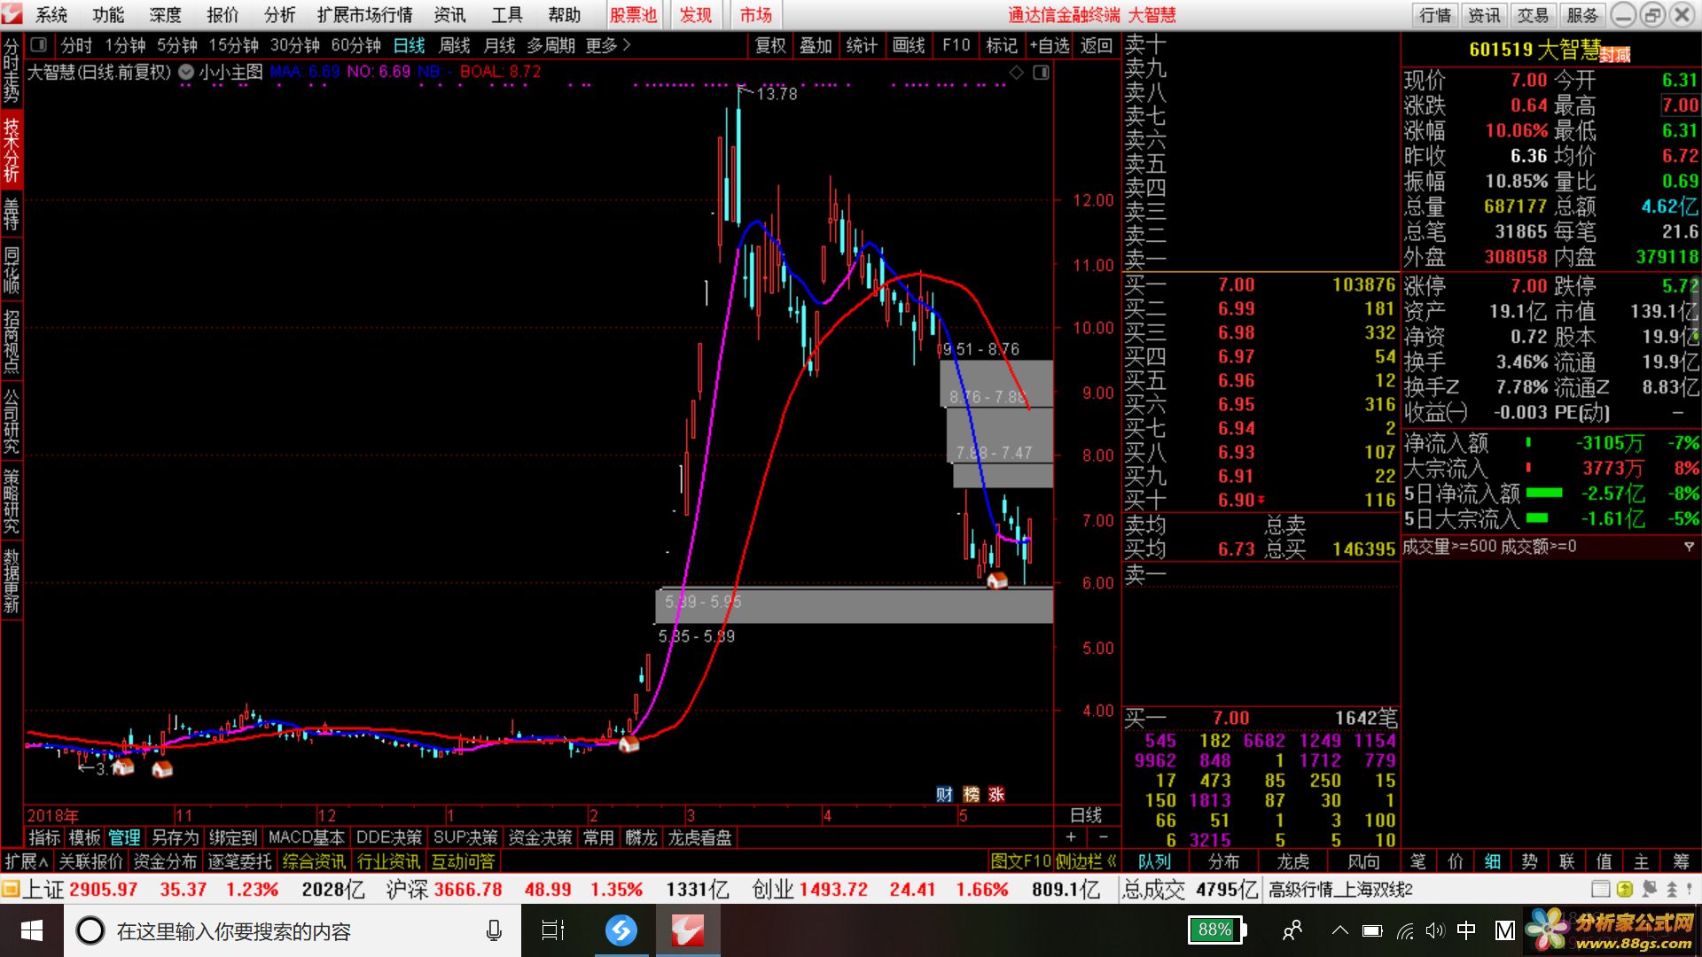The width and height of the screenshot is (1702, 957).
Task: Switch to 分时 period
Action: pyautogui.click(x=76, y=45)
